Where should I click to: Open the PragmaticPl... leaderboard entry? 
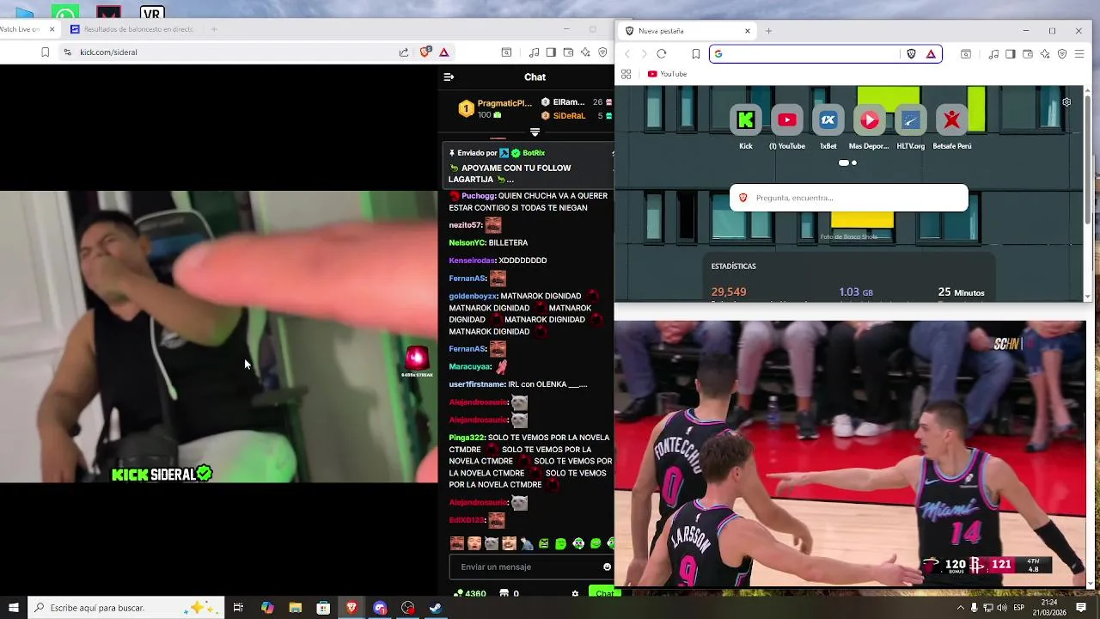[x=493, y=108]
